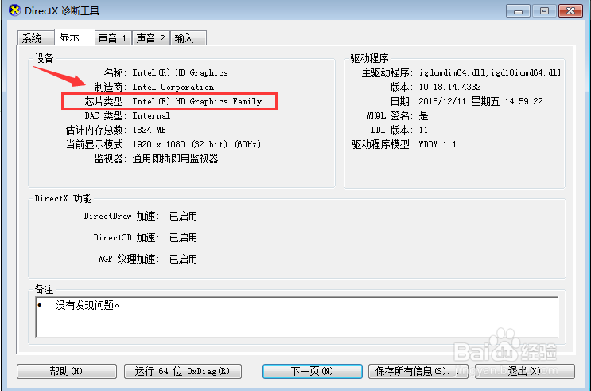Click the DirectX logo icon in title bar
591x391 pixels.
[x=14, y=10]
